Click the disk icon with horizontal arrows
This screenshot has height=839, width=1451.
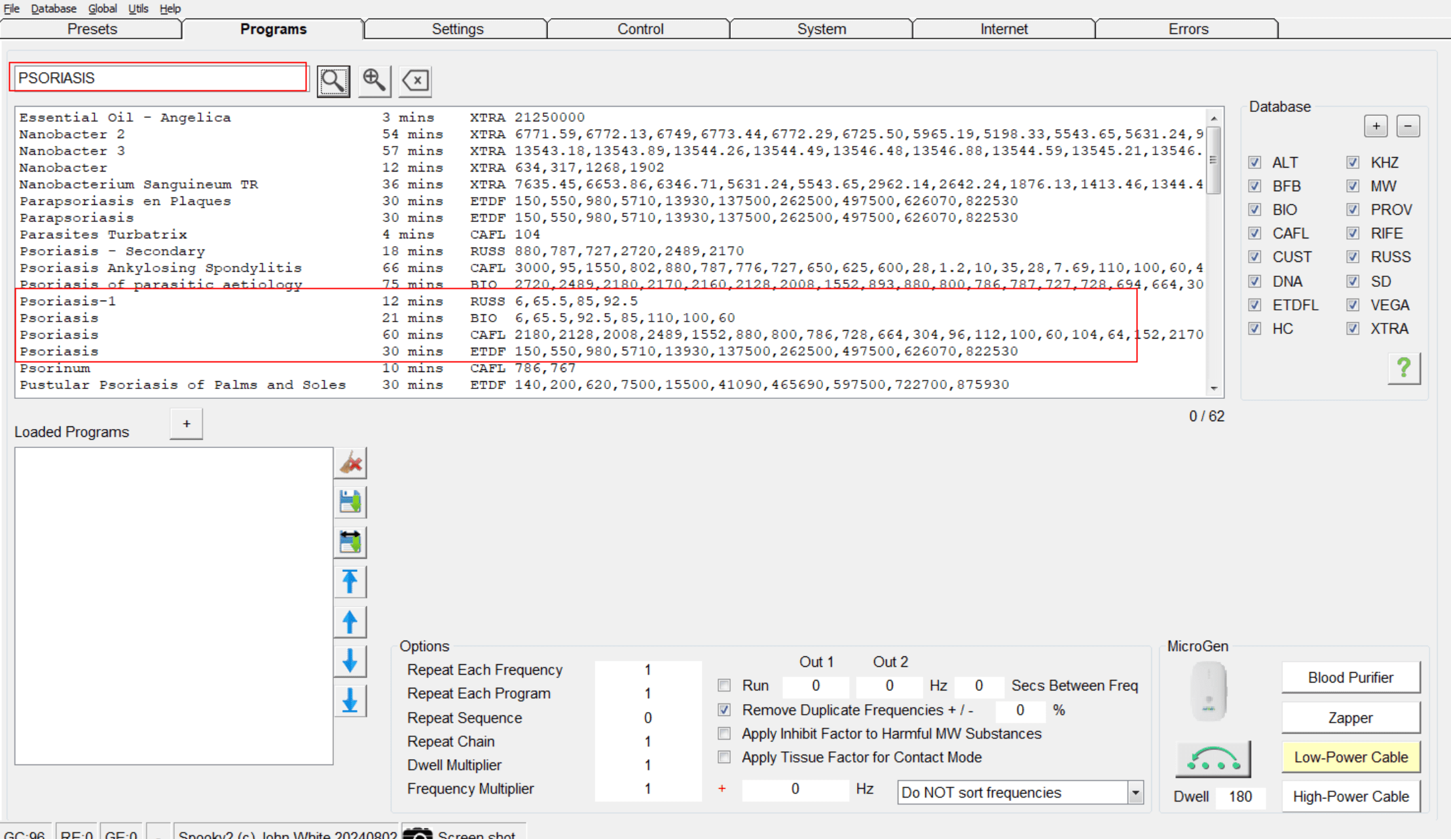pos(351,542)
